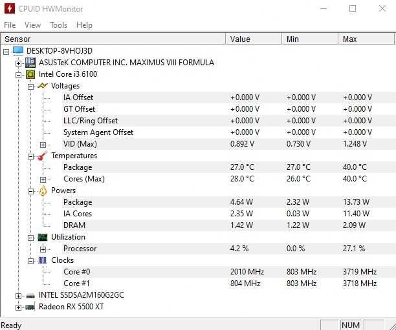396x330 pixels.
Task: Click the ASUSTeK motherboard icon
Action: 30,63
